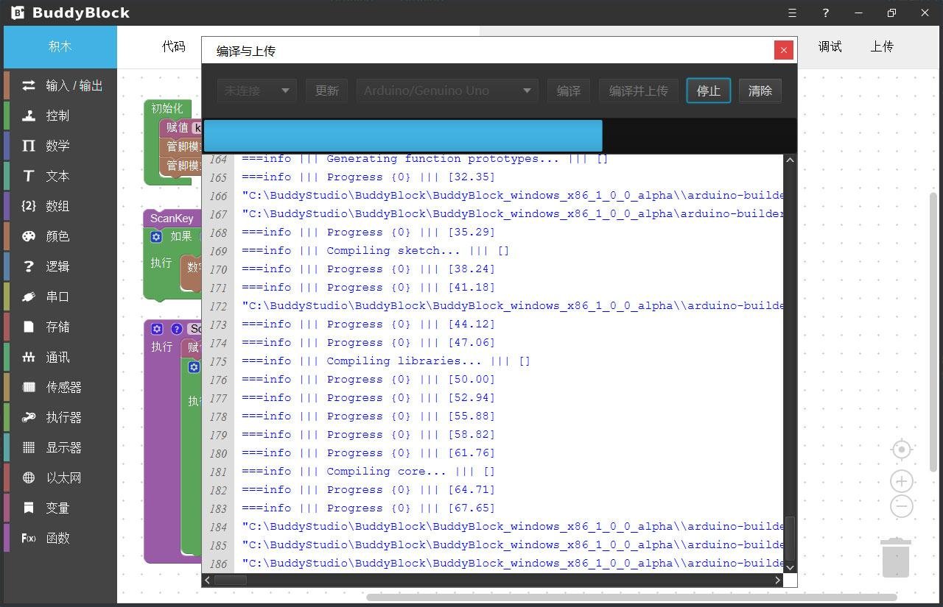
Task: Click log line 'Compiling libraries...'
Action: point(386,361)
